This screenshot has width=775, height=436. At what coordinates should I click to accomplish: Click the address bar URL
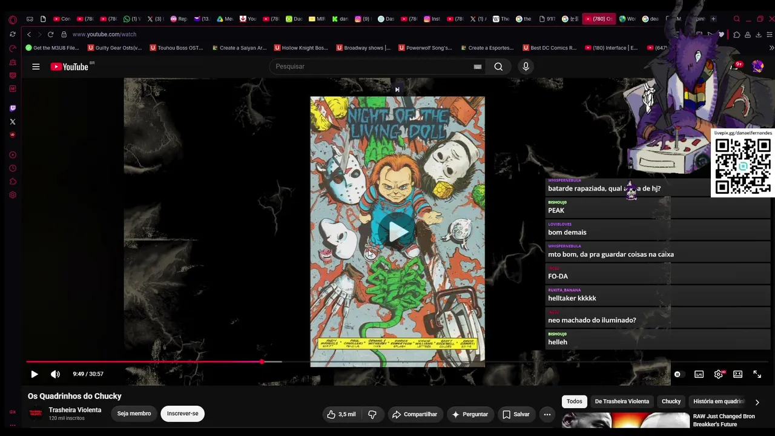(x=104, y=35)
